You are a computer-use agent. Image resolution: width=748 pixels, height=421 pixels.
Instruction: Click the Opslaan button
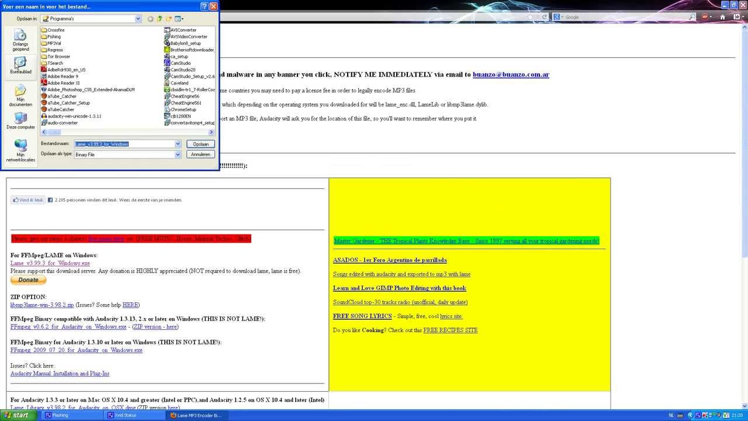click(x=200, y=144)
